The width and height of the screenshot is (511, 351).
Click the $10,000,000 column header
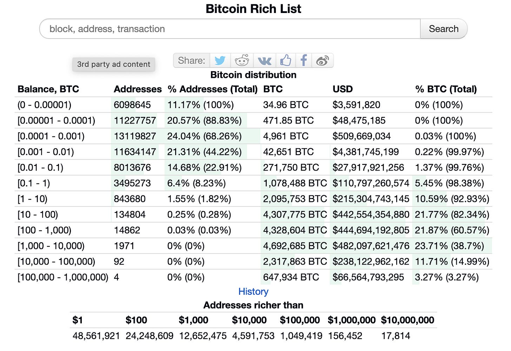point(407,320)
